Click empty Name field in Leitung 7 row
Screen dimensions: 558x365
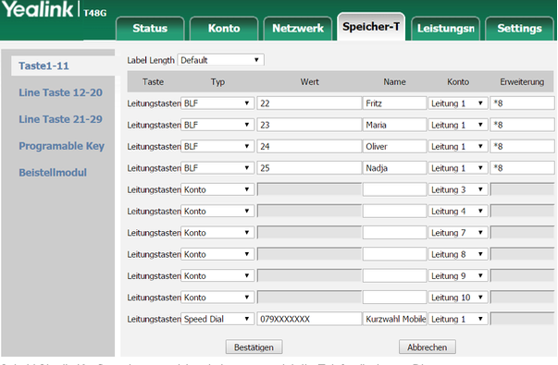pos(394,233)
